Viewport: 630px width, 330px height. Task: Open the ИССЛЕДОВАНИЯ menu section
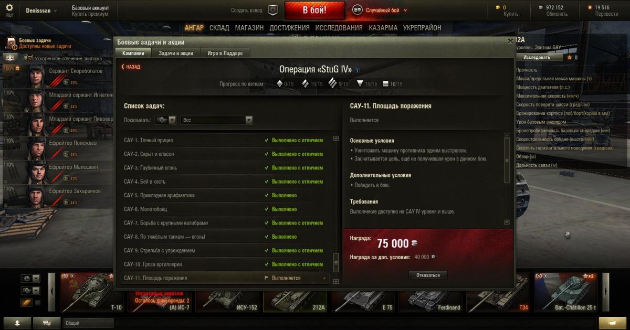point(316,28)
